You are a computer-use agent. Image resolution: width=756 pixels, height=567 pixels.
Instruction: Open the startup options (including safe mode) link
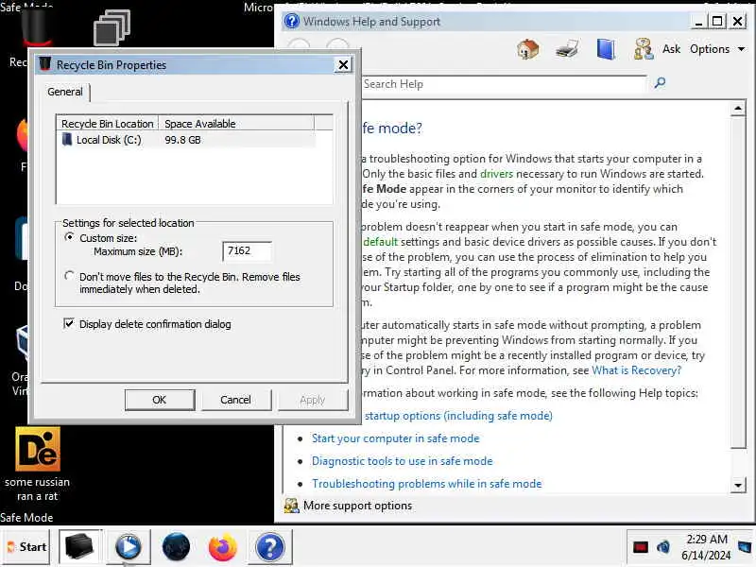458,416
